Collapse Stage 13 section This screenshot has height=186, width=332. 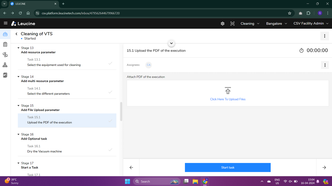click(x=18, y=48)
